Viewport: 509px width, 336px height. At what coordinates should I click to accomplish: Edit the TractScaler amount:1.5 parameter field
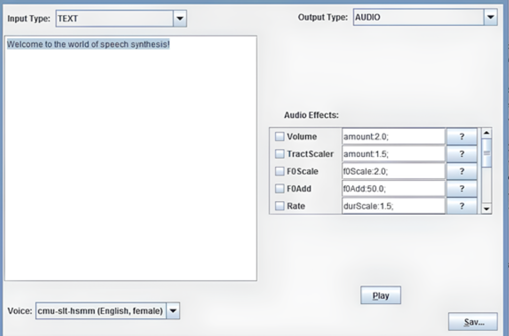coord(394,154)
